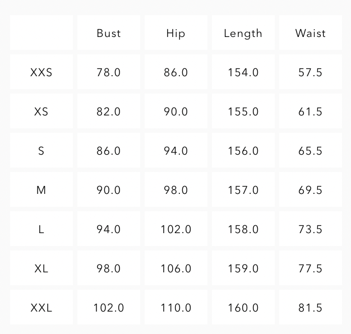Click the XS hip value 90.0
Screen dimensions: 351x334
coord(175,112)
